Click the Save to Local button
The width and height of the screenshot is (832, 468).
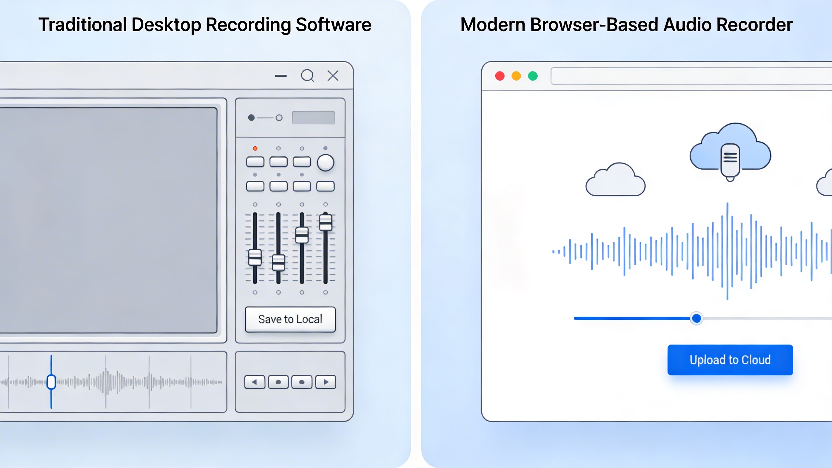(x=290, y=319)
